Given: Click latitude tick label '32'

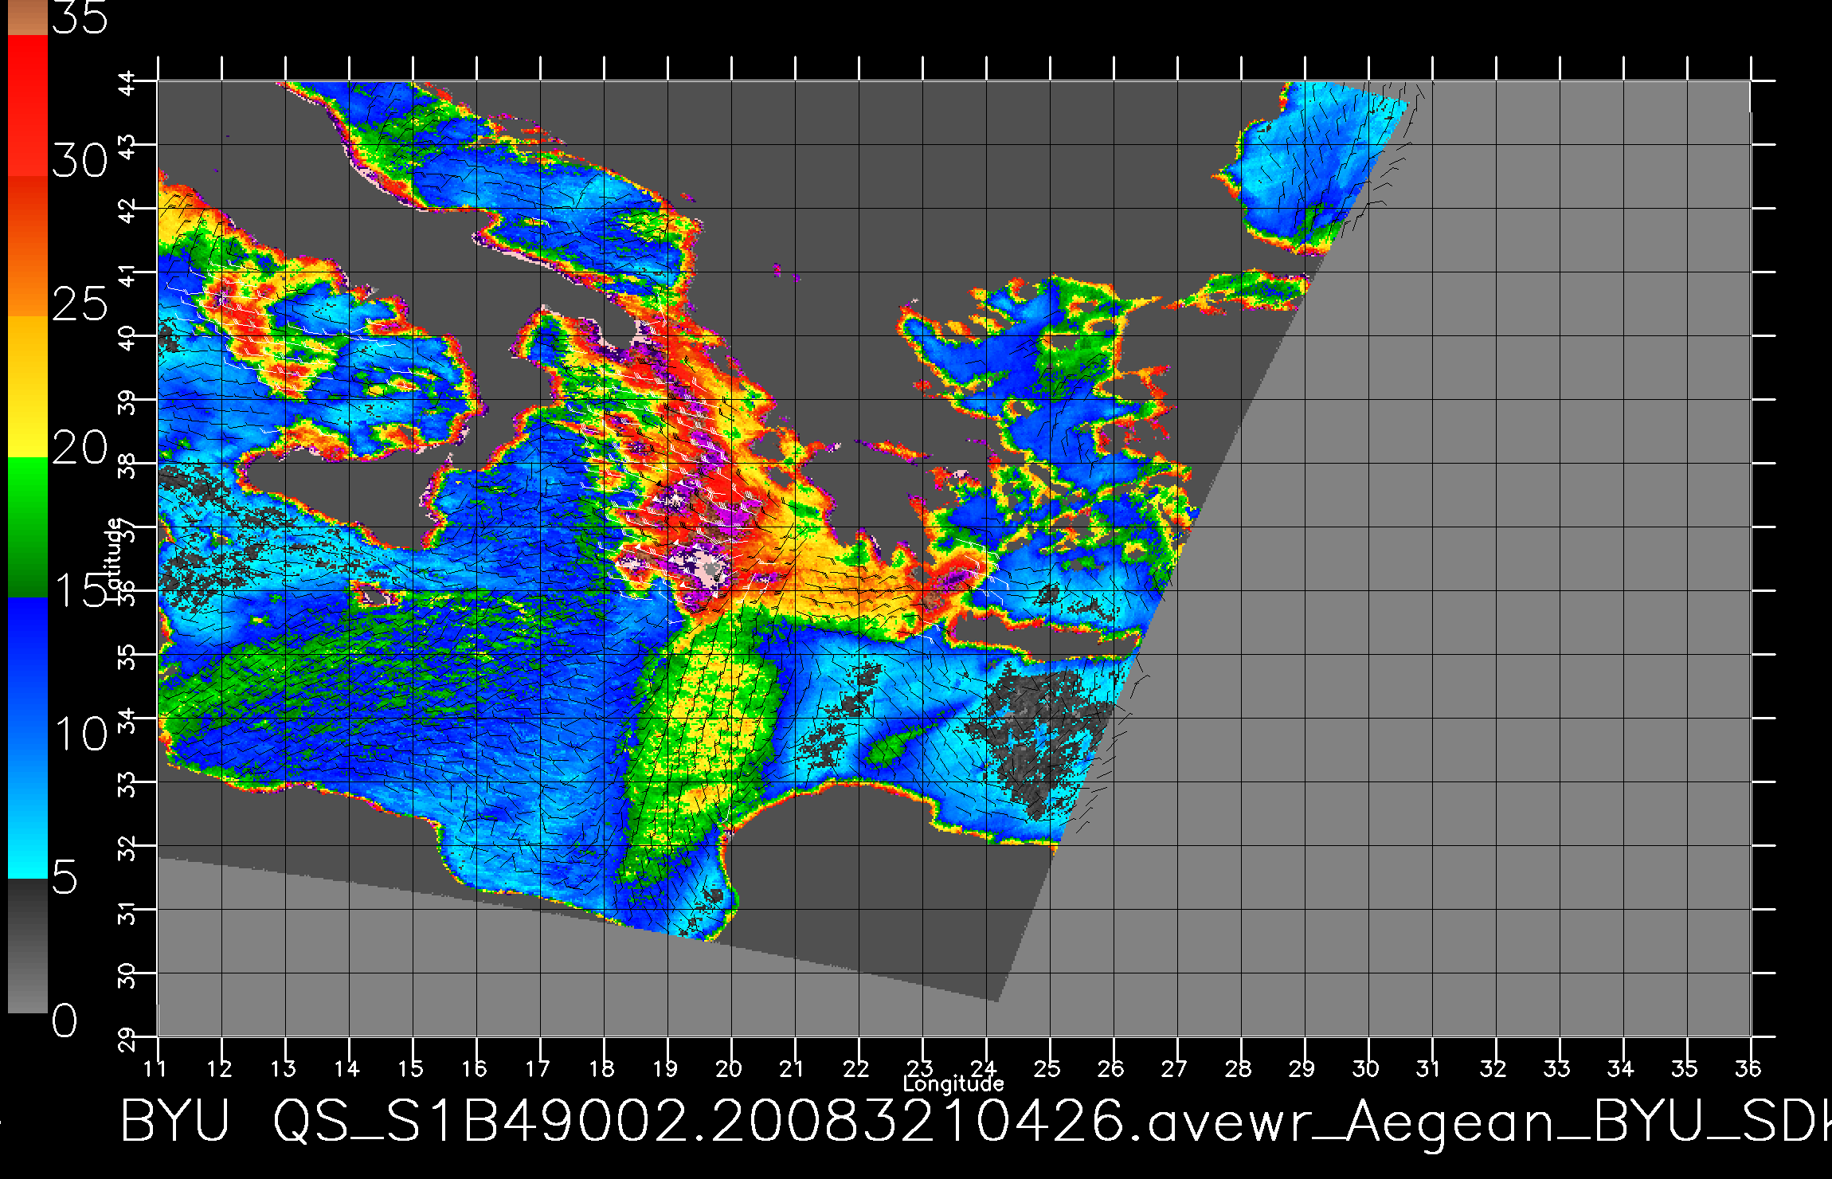Looking at the screenshot, I should pyautogui.click(x=127, y=848).
